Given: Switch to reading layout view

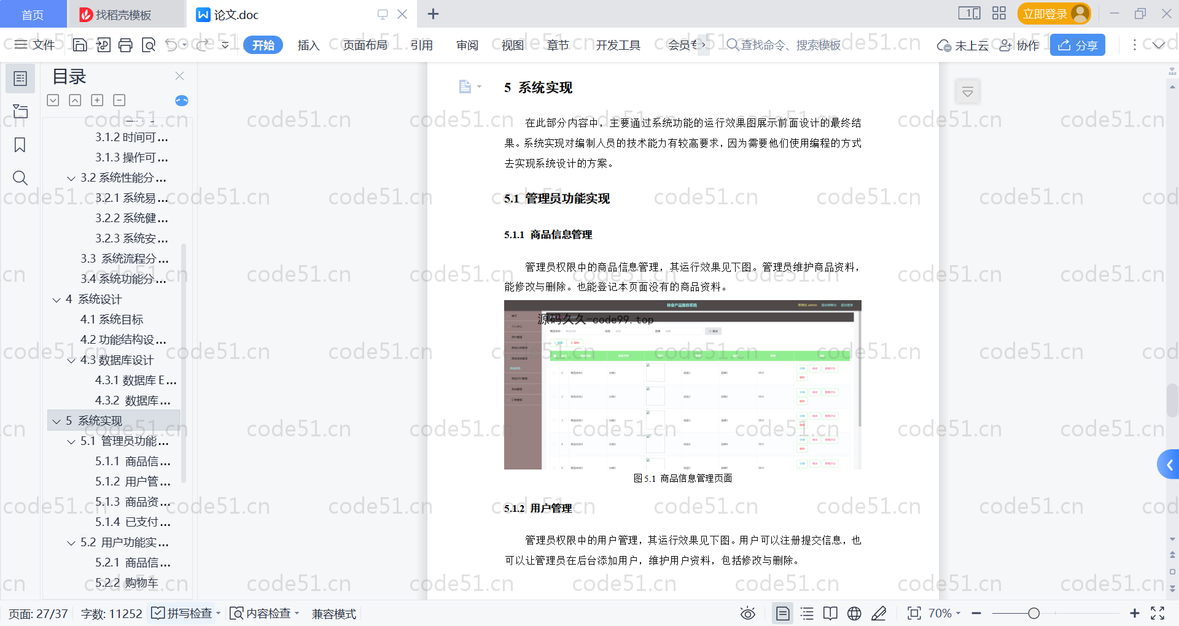Looking at the screenshot, I should [830, 613].
